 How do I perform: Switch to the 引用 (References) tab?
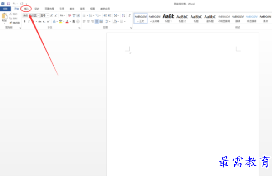coord(62,9)
